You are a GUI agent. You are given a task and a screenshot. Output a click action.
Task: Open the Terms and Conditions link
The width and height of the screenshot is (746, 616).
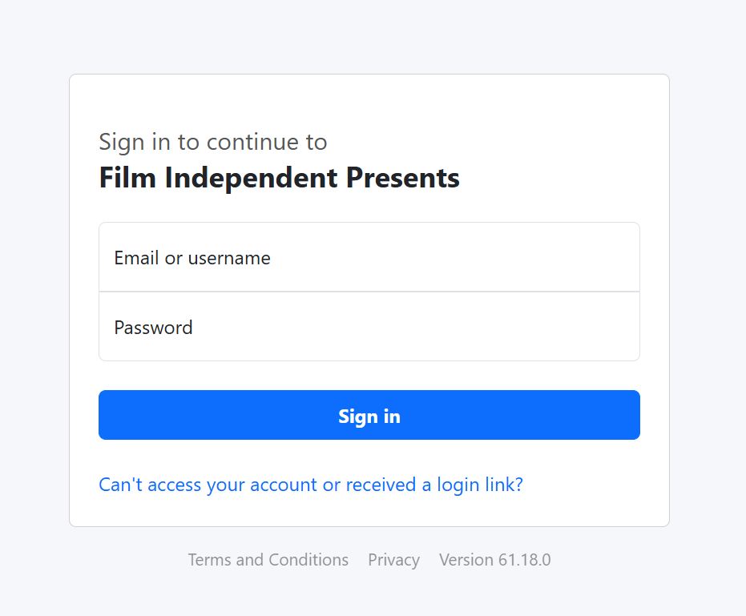(x=268, y=560)
